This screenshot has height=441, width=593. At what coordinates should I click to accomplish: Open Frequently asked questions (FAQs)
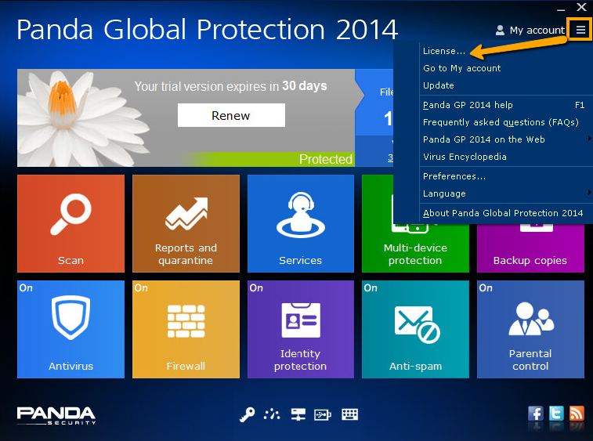point(501,122)
